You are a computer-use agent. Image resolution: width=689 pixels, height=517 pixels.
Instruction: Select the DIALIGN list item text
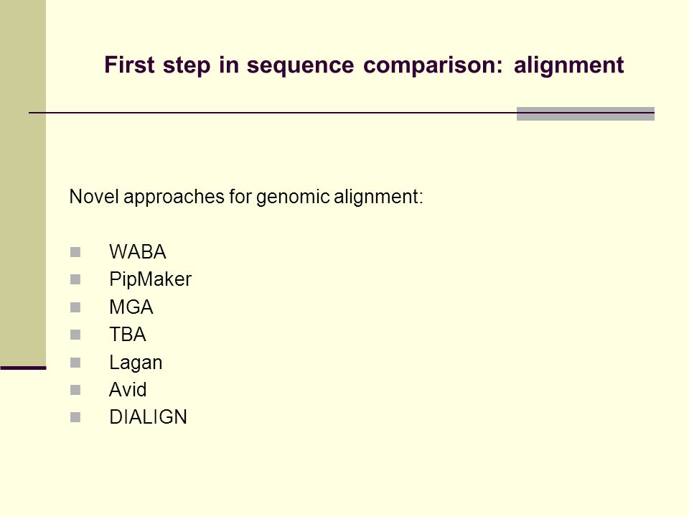(148, 417)
